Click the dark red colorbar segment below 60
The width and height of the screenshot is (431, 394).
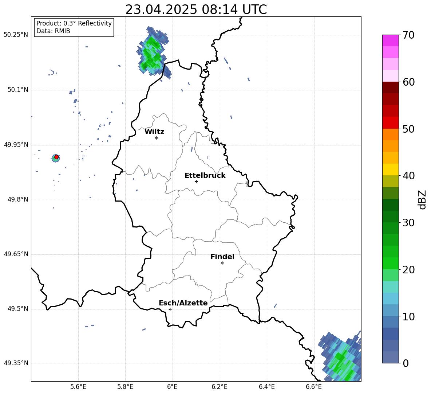point(390,87)
